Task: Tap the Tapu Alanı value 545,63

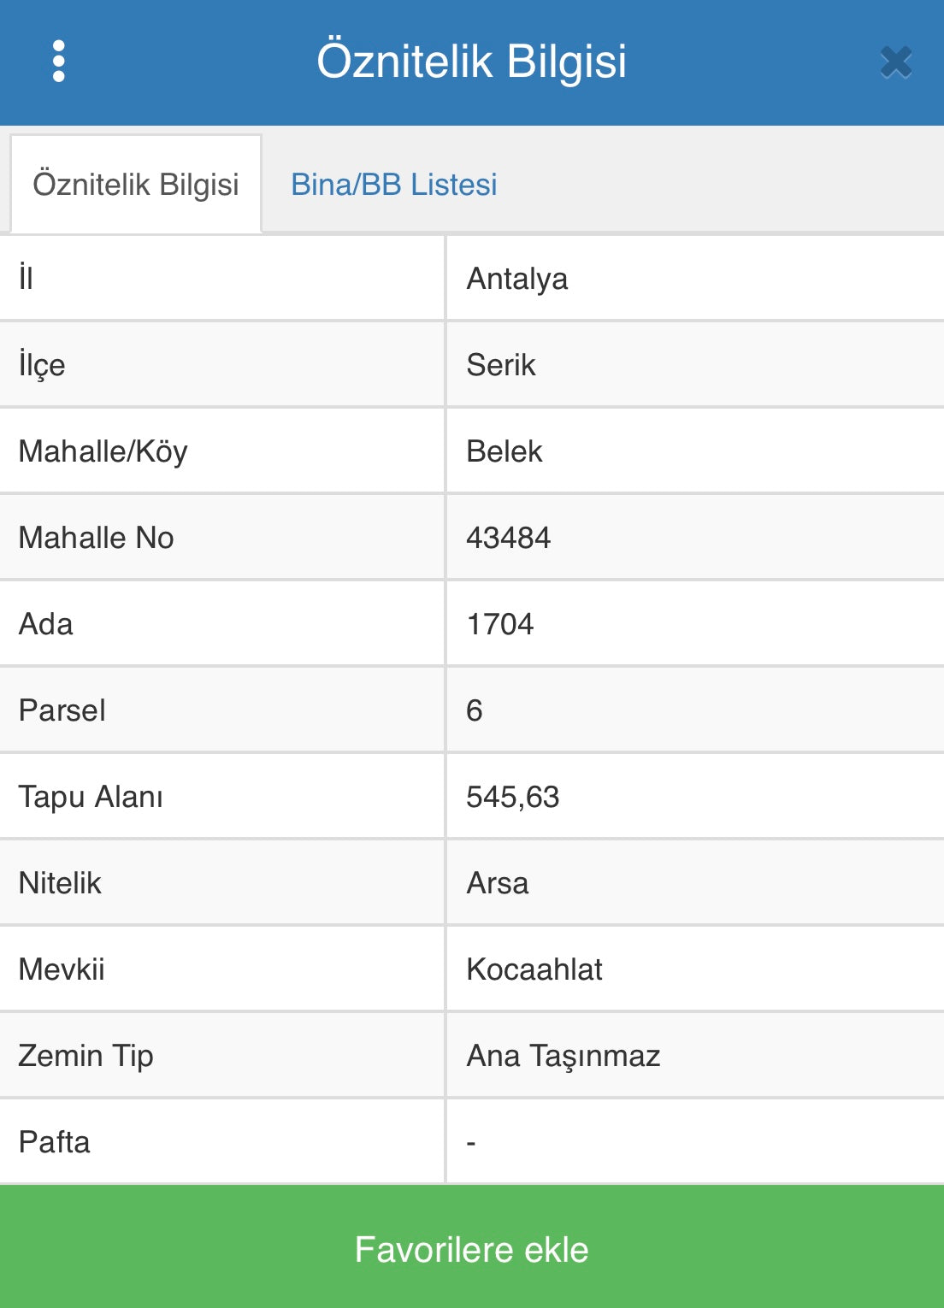Action: [x=512, y=797]
